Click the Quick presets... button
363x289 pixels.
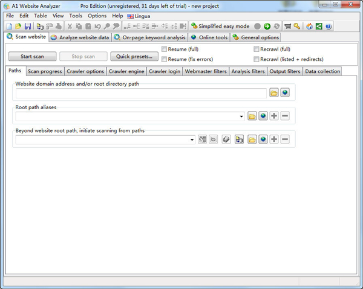134,57
